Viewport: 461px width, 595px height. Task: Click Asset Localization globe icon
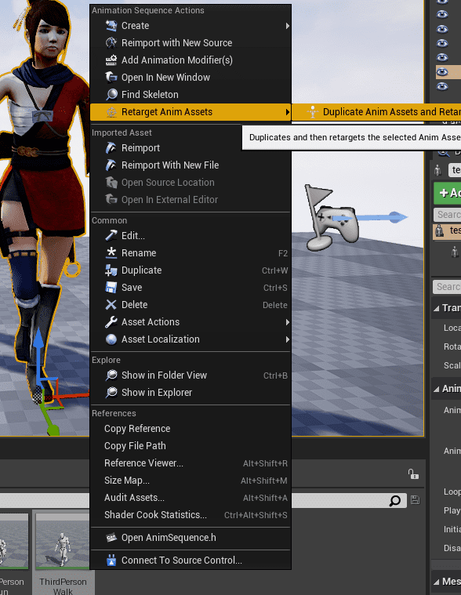point(111,339)
